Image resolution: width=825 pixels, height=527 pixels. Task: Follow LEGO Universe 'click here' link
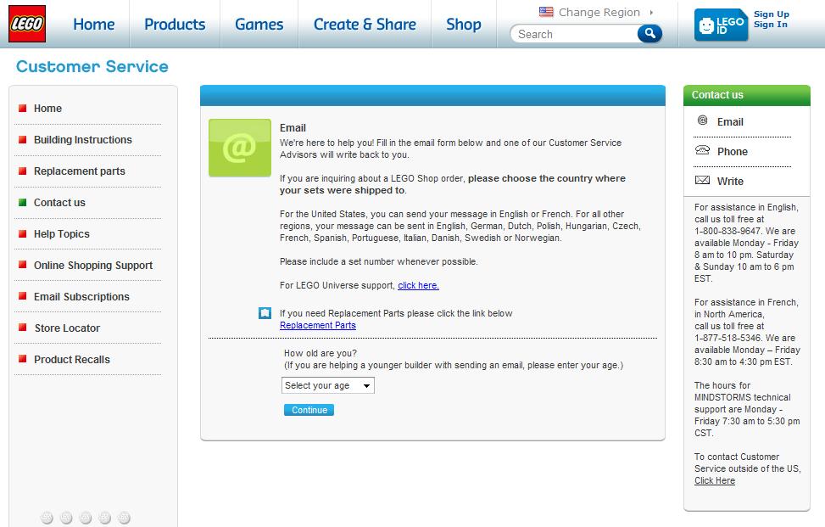pos(418,285)
